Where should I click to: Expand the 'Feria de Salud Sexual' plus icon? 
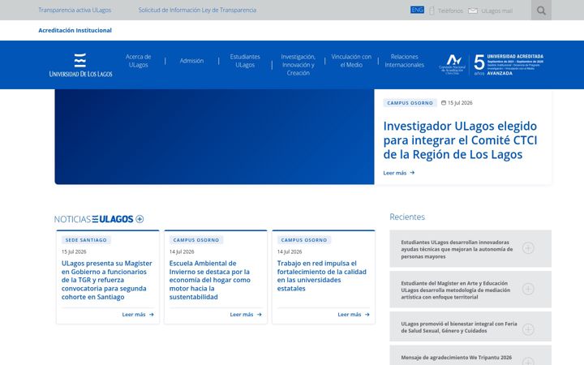click(x=528, y=329)
